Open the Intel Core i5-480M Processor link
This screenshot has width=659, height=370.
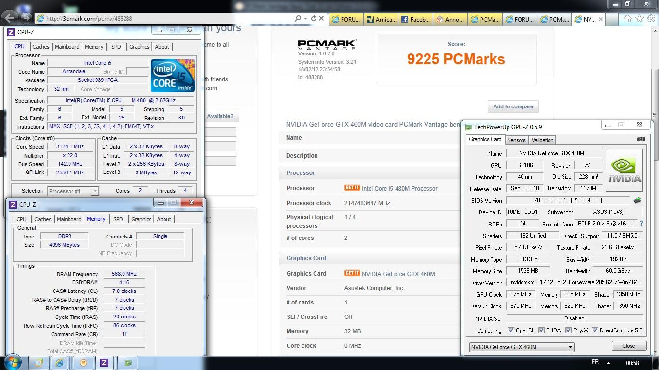coord(399,189)
